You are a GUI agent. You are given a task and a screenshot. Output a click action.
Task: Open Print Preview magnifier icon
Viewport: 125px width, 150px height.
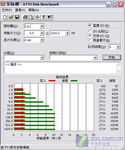(x=31, y=17)
